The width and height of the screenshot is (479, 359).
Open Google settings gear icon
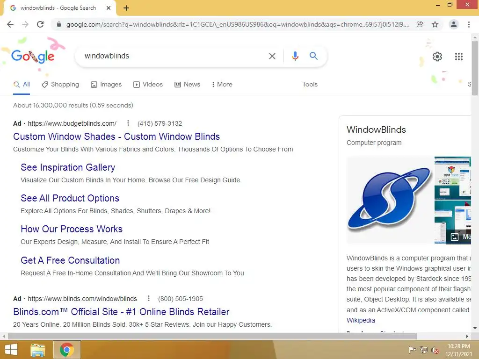pyautogui.click(x=437, y=57)
